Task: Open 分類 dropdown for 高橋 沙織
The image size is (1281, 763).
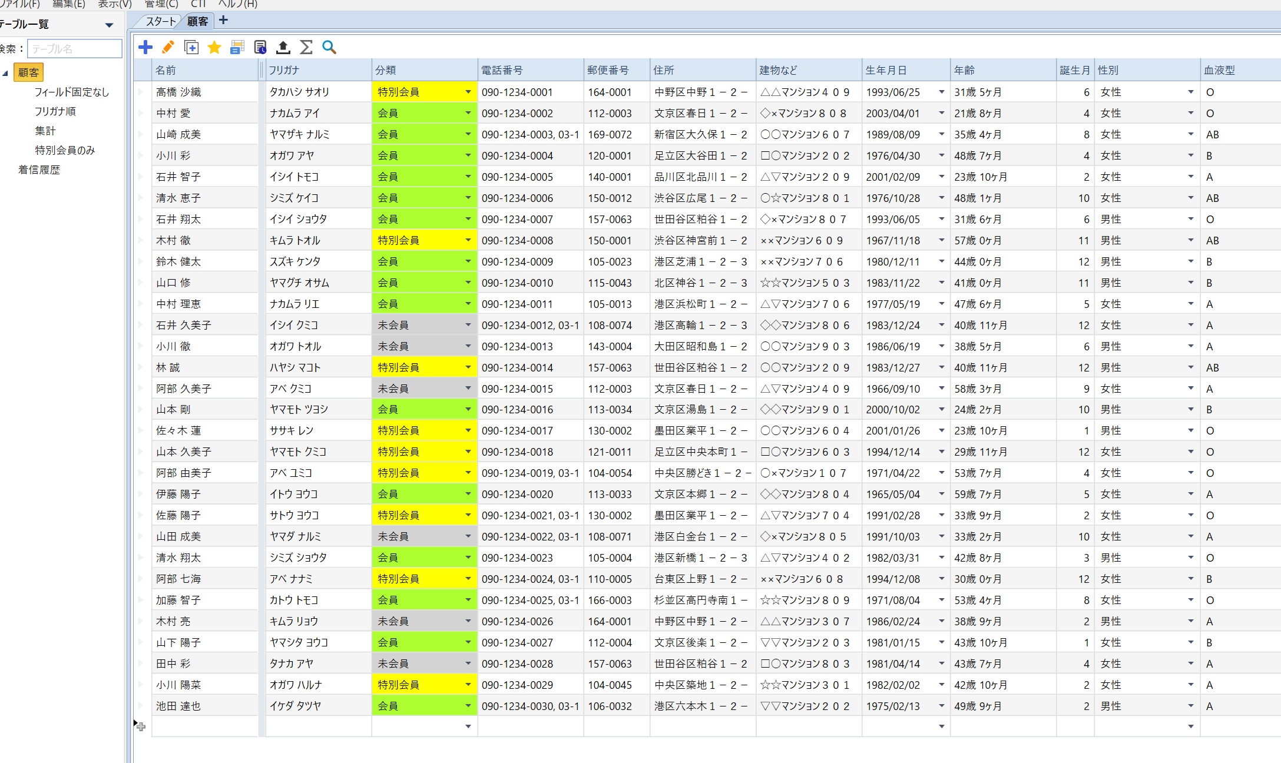Action: coord(468,92)
